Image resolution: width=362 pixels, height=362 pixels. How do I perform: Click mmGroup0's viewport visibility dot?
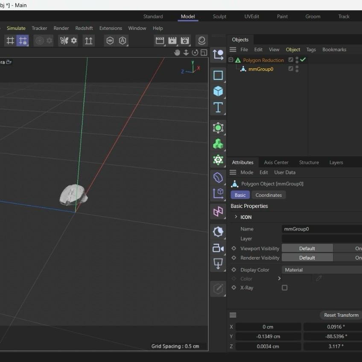click(x=297, y=67)
